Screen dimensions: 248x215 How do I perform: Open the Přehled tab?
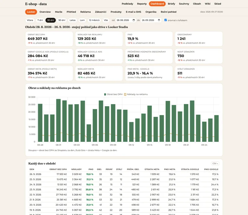(71, 12)
